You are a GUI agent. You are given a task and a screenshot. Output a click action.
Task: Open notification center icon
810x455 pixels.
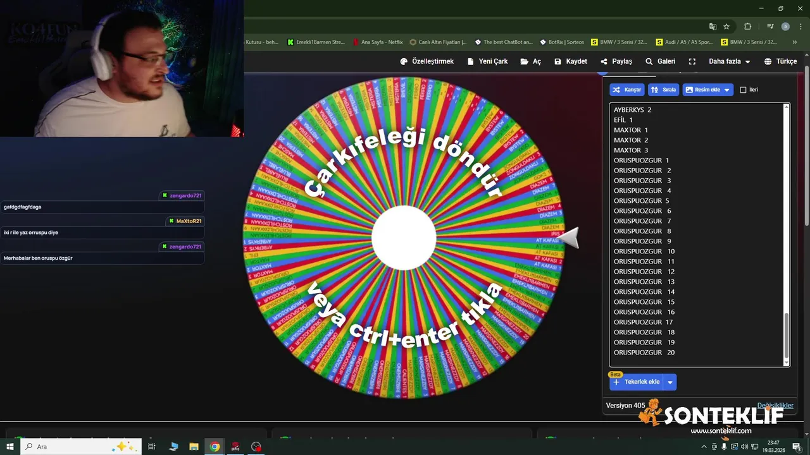pos(797,447)
